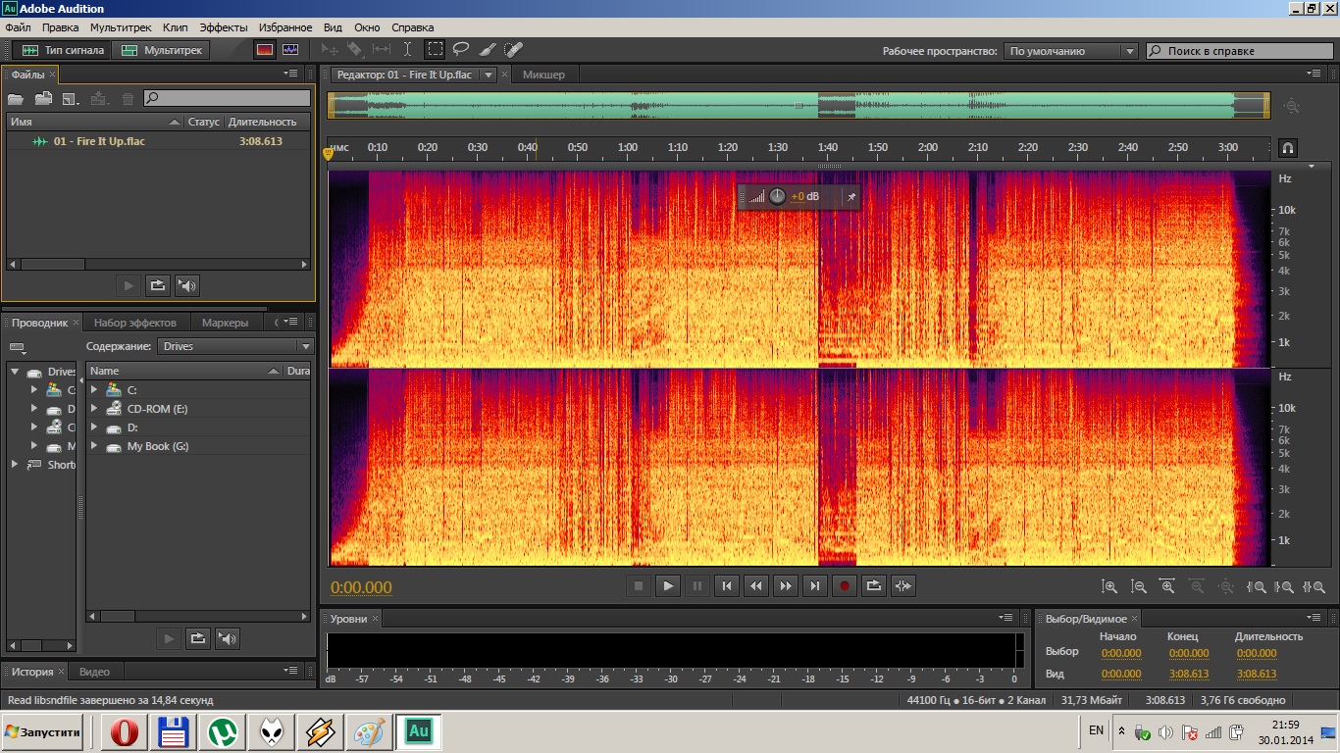This screenshot has width=1340, height=753.
Task: Click Import File icon in Файлы panel
Action: coord(43,98)
